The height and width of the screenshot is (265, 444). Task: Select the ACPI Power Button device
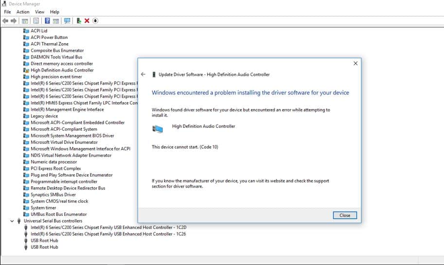(49, 37)
